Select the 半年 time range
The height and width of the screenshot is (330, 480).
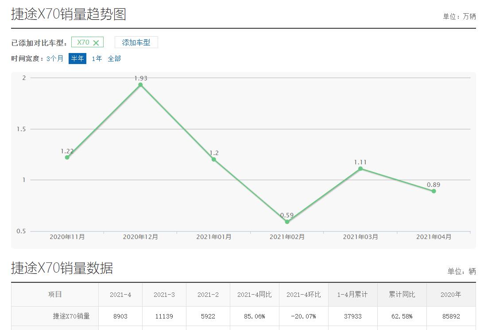click(77, 58)
